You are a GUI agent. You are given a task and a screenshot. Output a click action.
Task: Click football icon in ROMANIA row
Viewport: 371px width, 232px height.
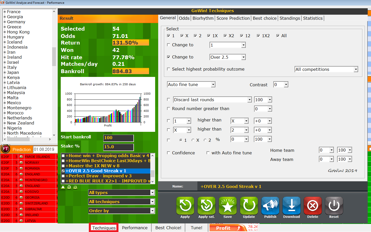pyautogui.click(x=21, y=168)
